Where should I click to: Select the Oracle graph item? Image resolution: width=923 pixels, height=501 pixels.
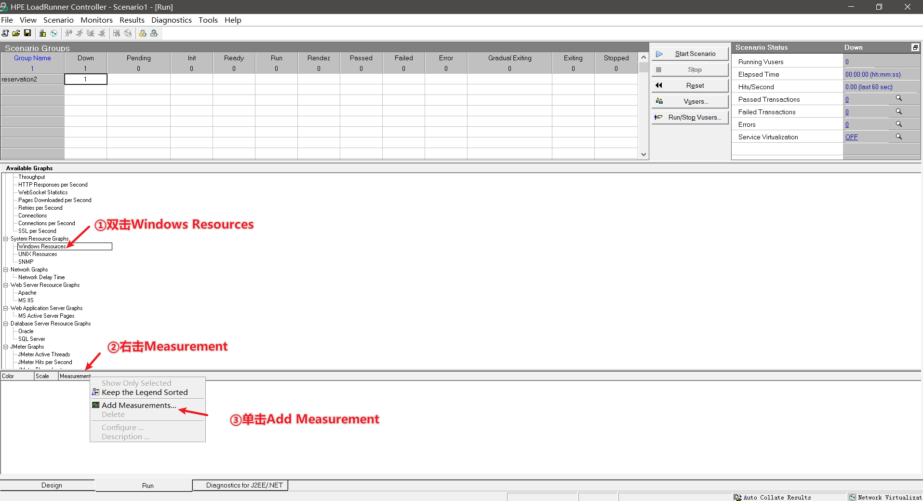coord(26,331)
